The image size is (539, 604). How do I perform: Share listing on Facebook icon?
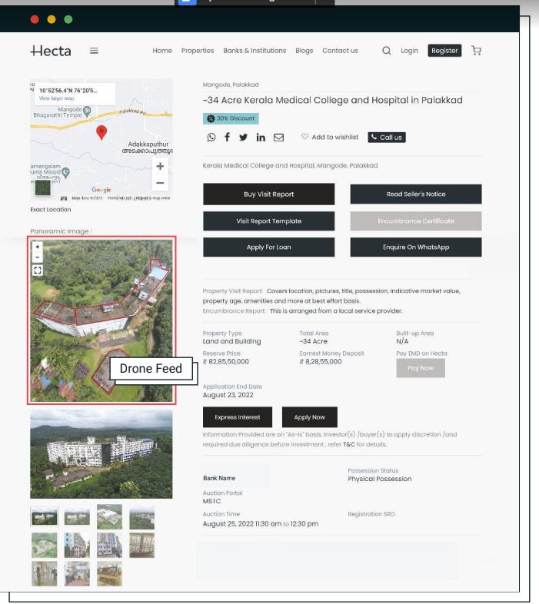tap(228, 137)
